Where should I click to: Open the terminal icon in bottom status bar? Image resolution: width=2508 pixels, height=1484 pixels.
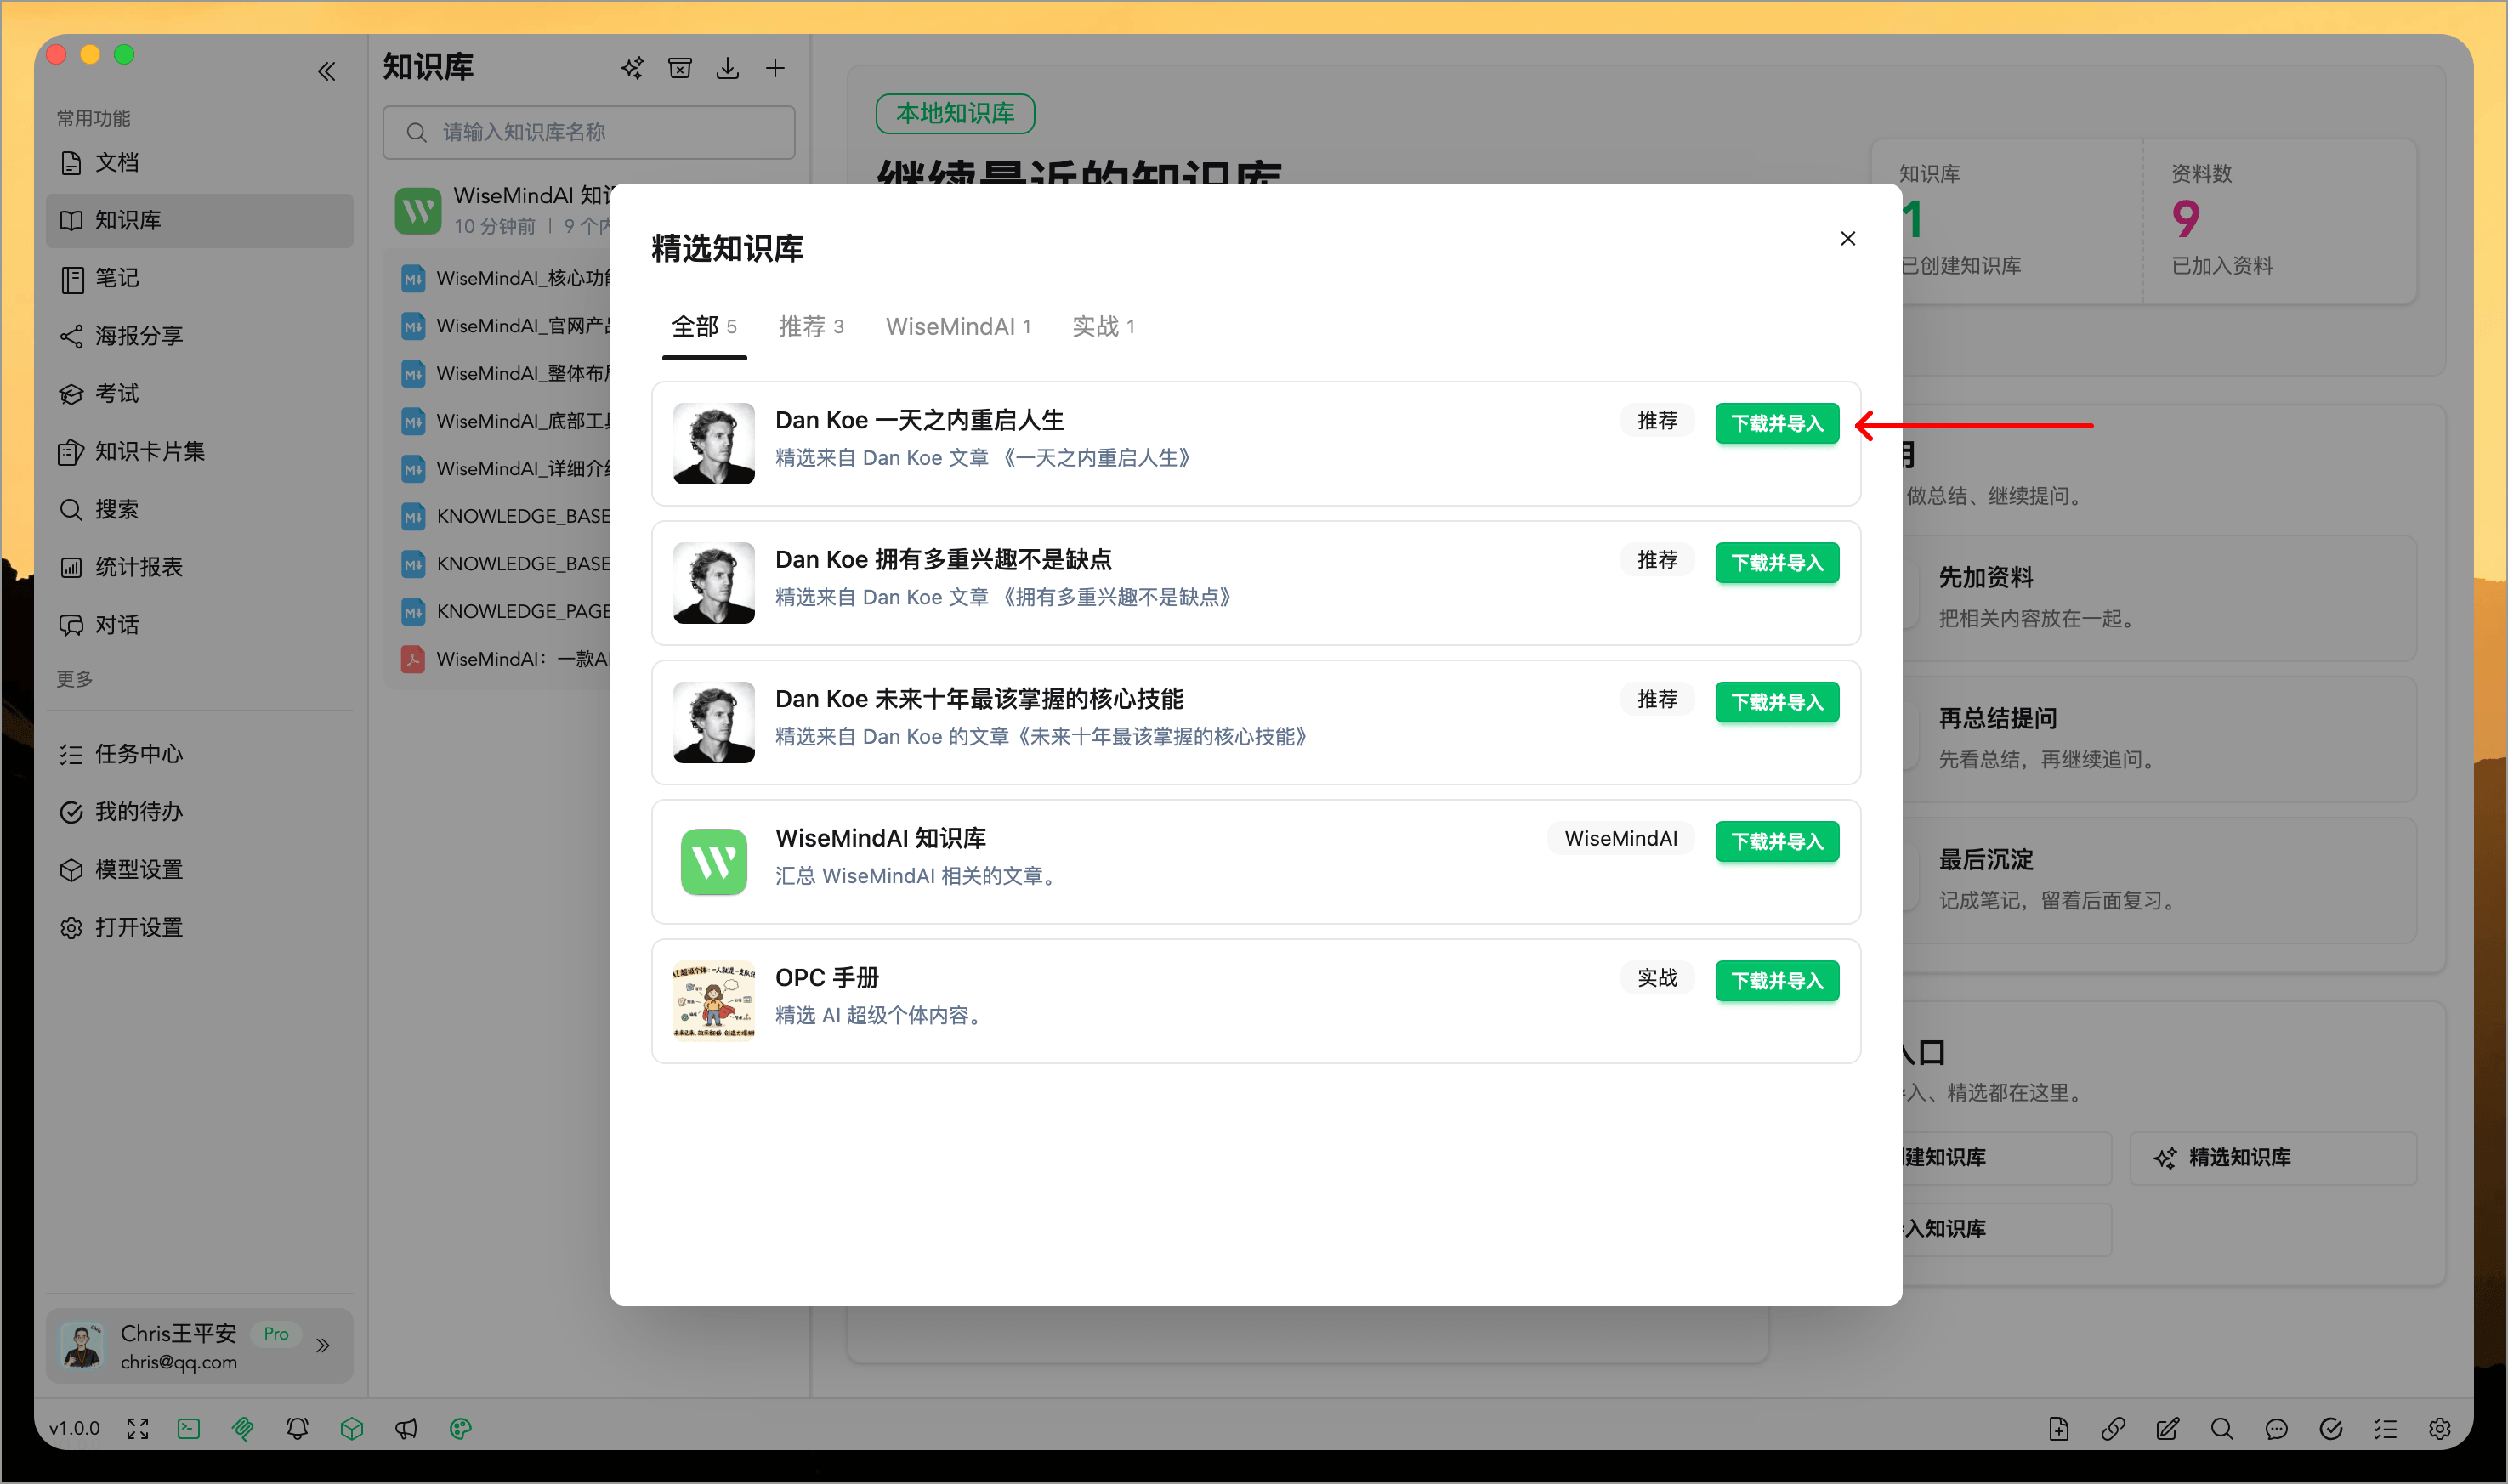188,1428
